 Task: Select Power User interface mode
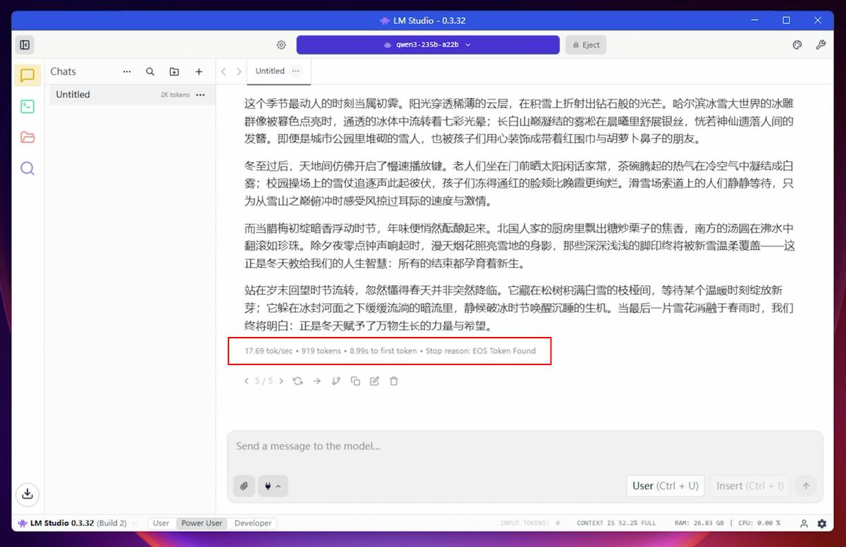tap(202, 523)
